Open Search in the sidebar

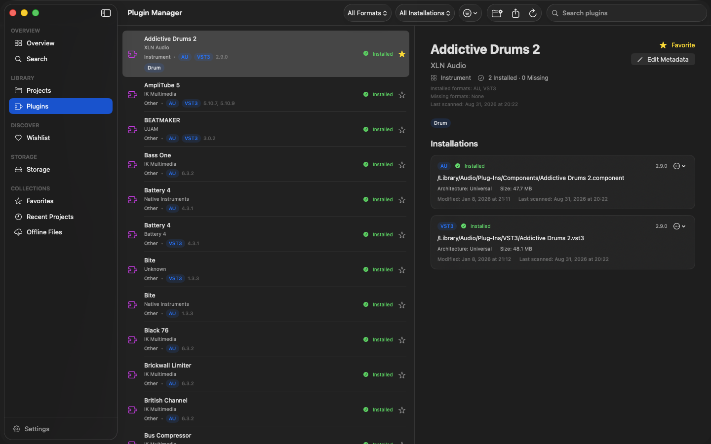coord(61,59)
